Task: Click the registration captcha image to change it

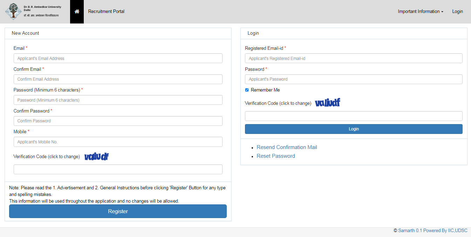Action: tap(96, 156)
